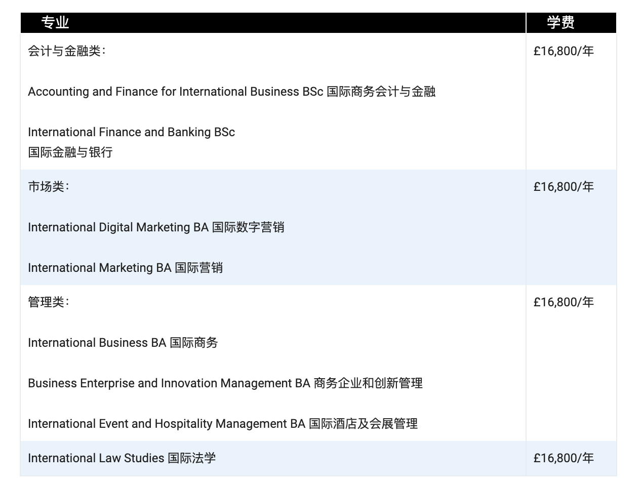This screenshot has height=485, width=642.
Task: Click the 国际金融与银行 text
Action: (x=70, y=152)
